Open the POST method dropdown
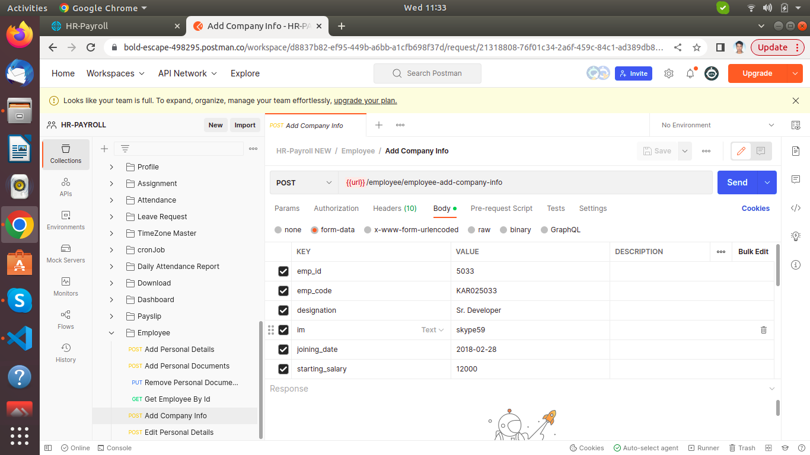 coord(304,182)
